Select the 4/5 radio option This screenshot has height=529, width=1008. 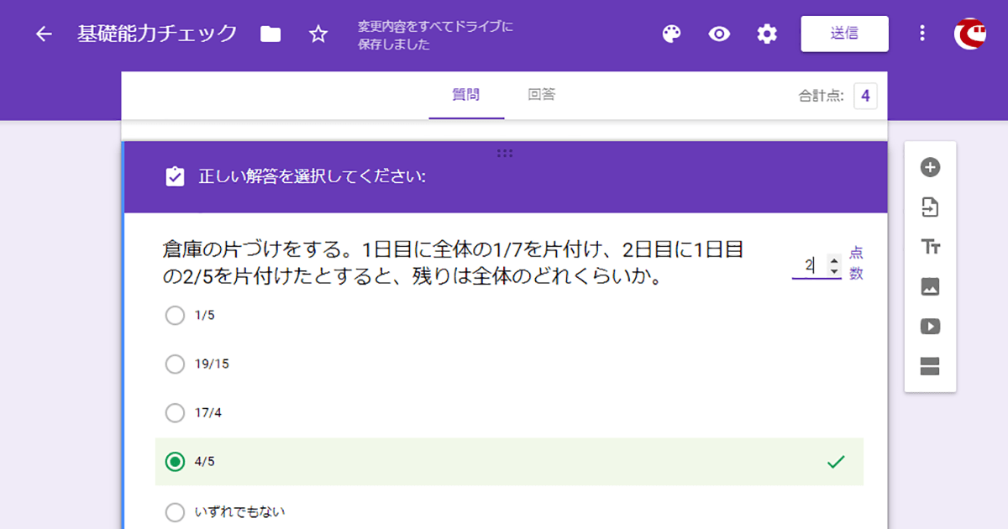175,462
